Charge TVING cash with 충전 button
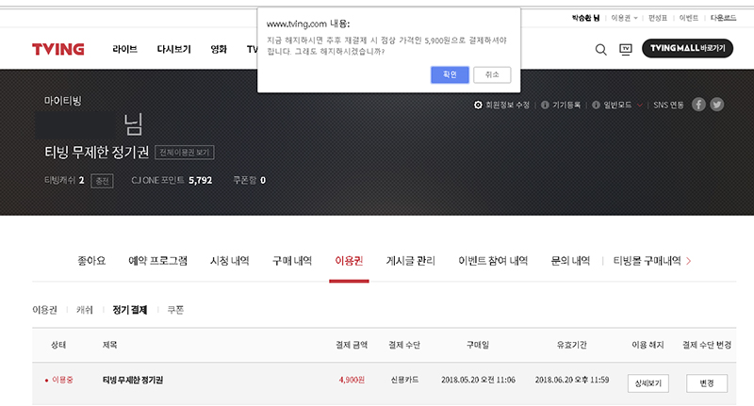The width and height of the screenshot is (754, 406). 102,181
